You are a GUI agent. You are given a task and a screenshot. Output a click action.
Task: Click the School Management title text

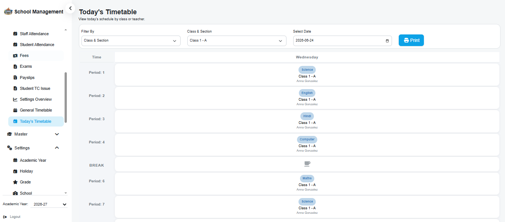(x=39, y=12)
